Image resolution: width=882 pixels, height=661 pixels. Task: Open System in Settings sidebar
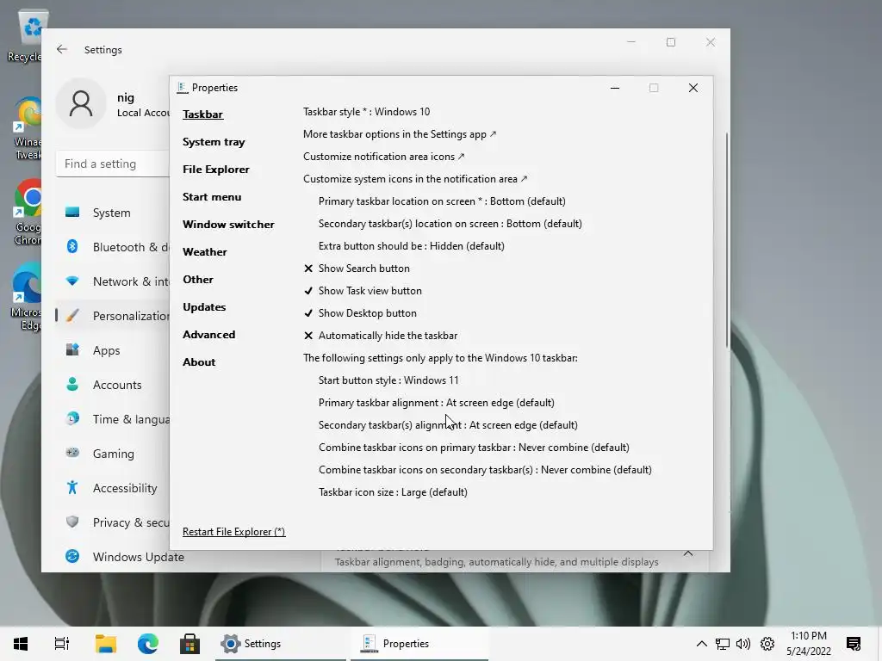coord(113,213)
